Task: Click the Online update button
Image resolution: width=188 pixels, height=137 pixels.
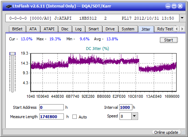Action: point(166,132)
